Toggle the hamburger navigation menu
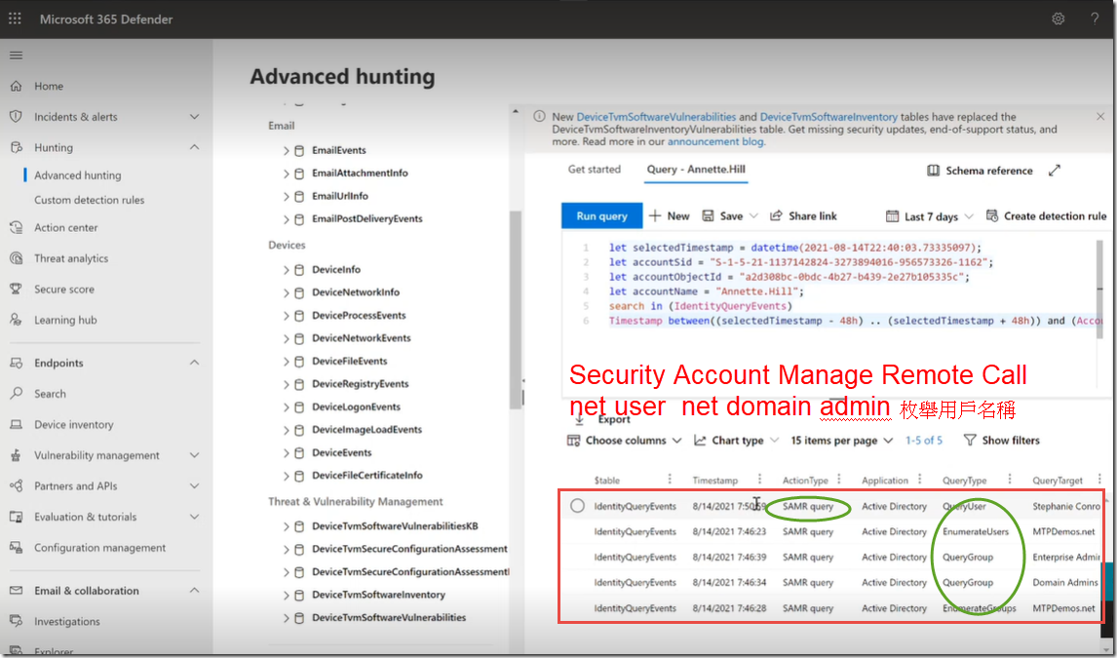Image resolution: width=1117 pixels, height=658 pixels. (16, 56)
